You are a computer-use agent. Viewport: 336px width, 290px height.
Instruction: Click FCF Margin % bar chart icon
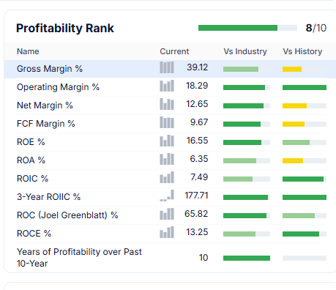(167, 122)
